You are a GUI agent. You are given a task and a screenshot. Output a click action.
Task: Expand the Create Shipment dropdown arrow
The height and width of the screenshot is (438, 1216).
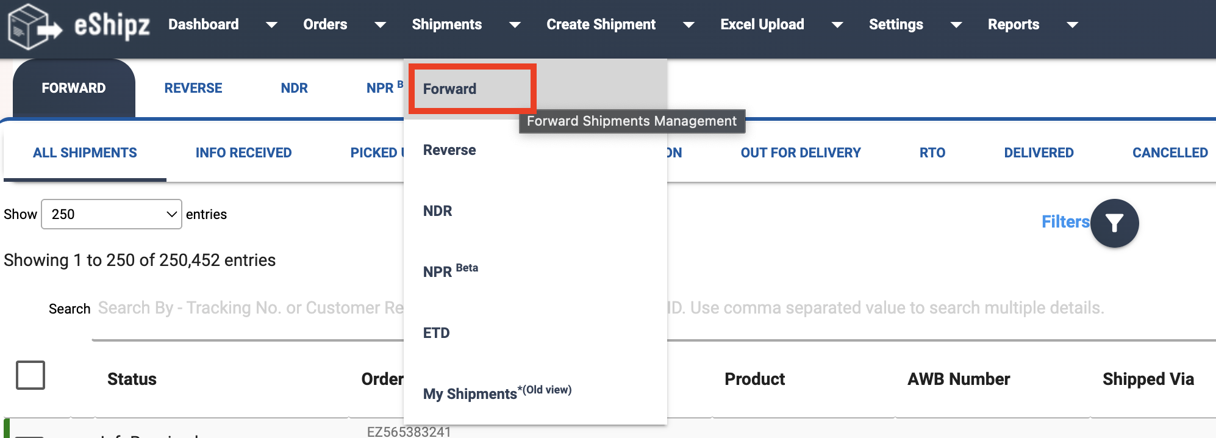point(688,25)
